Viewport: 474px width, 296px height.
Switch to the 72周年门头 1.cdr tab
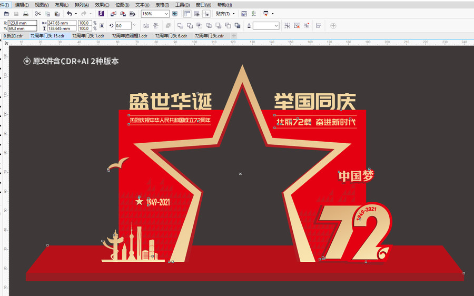click(88, 36)
